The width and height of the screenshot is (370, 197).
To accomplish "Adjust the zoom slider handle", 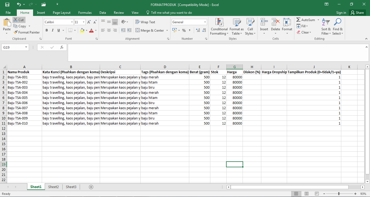I will tap(339, 194).
